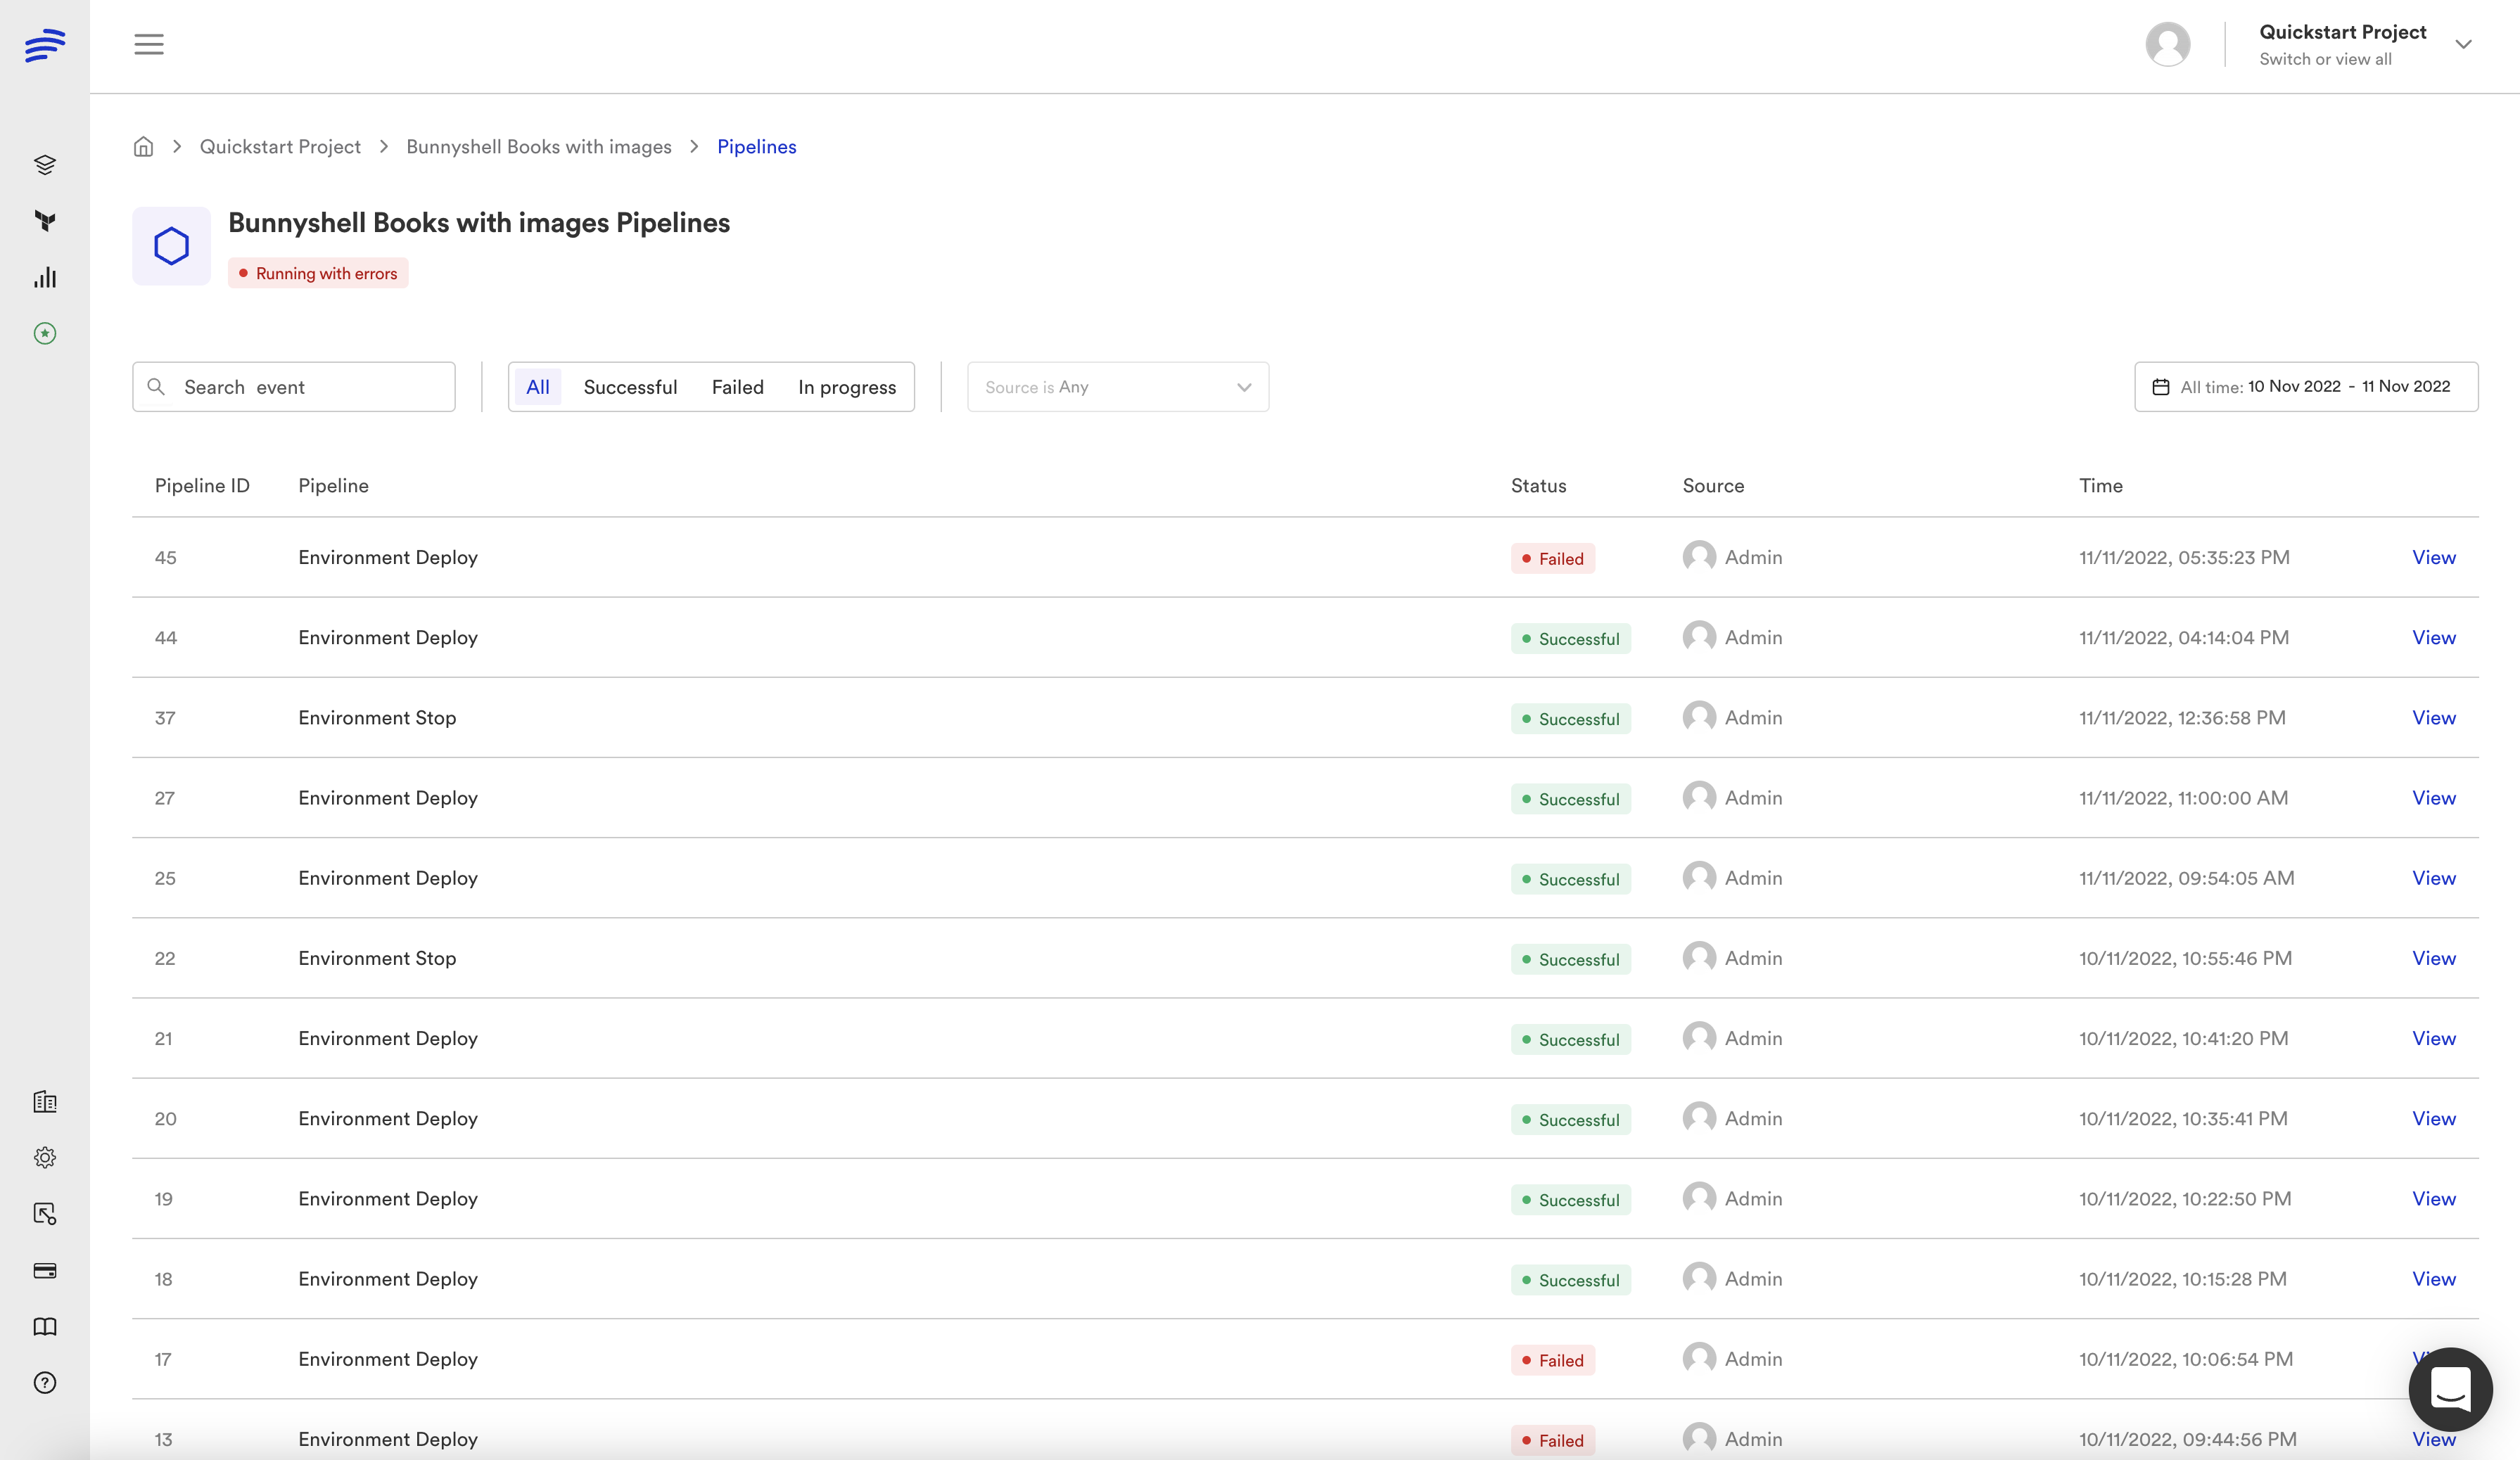Expand the Quickstart Project switcher chevron

pyautogui.click(x=2464, y=44)
